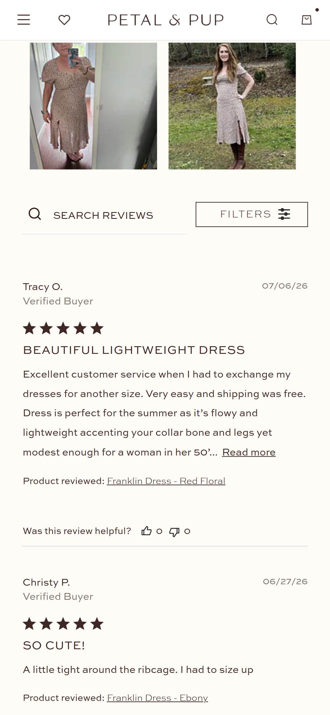Click the filter sliders icon
The width and height of the screenshot is (330, 715).
(x=284, y=214)
